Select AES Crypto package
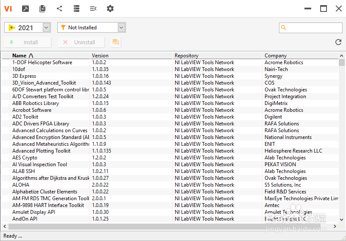Image resolution: width=346 pixels, height=241 pixels. [170, 158]
